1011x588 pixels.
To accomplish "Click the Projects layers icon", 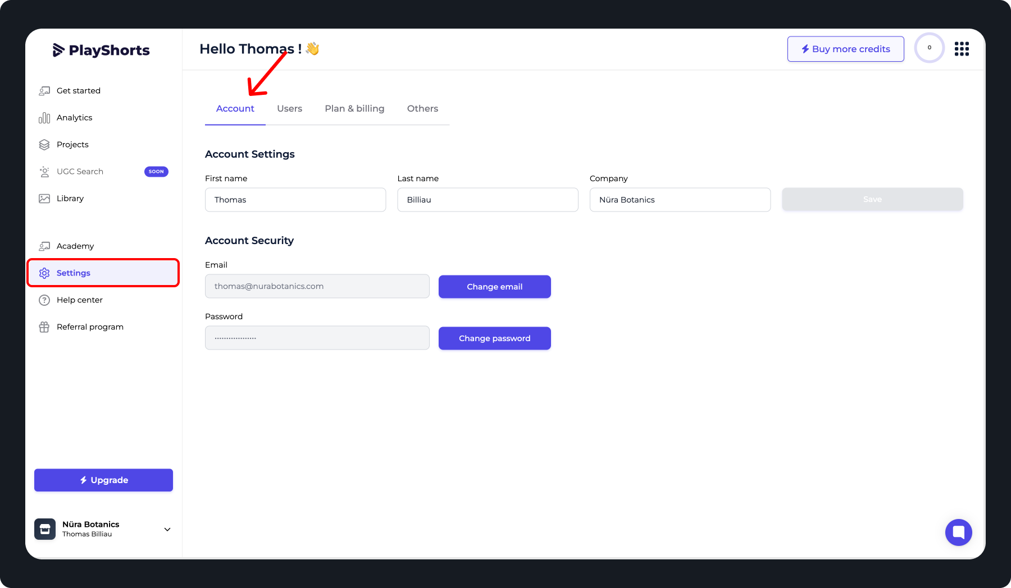I will click(x=44, y=145).
